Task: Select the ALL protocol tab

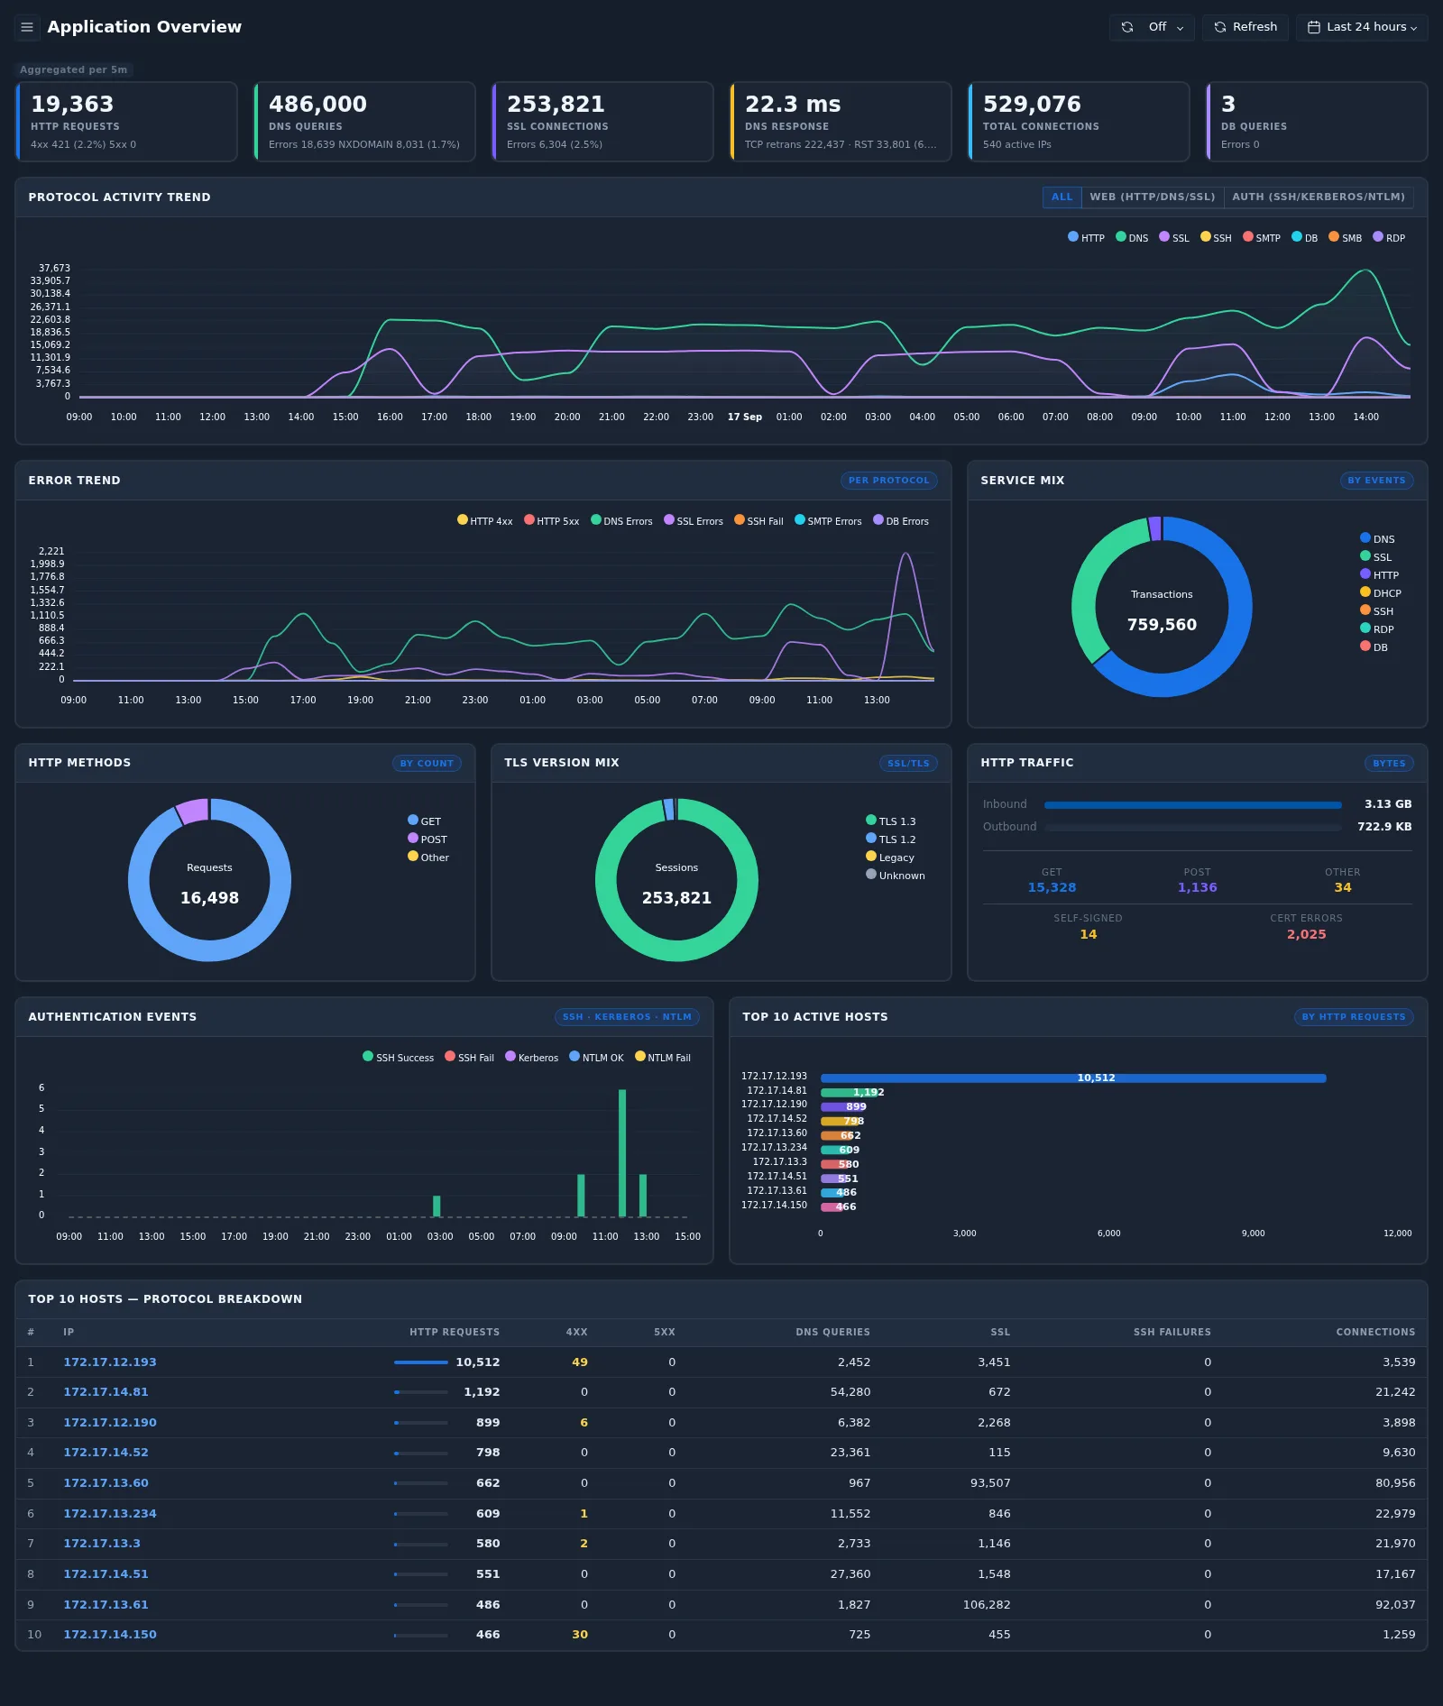Action: 1062,197
